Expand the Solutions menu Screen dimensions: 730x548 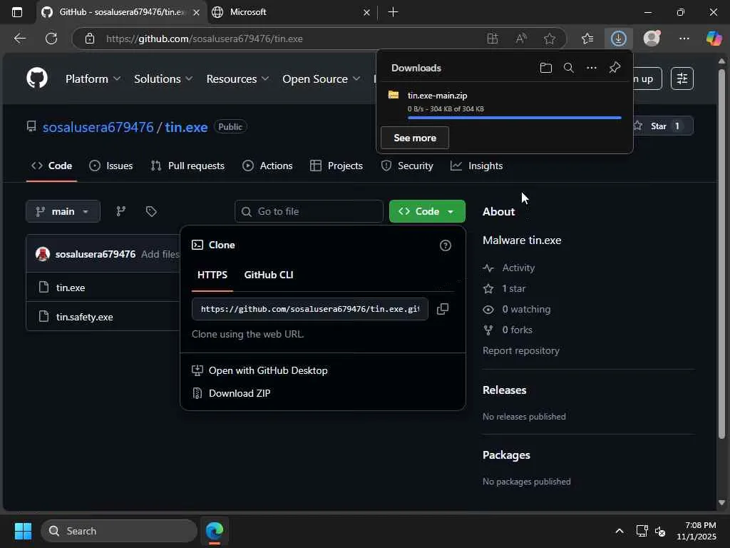coord(163,78)
